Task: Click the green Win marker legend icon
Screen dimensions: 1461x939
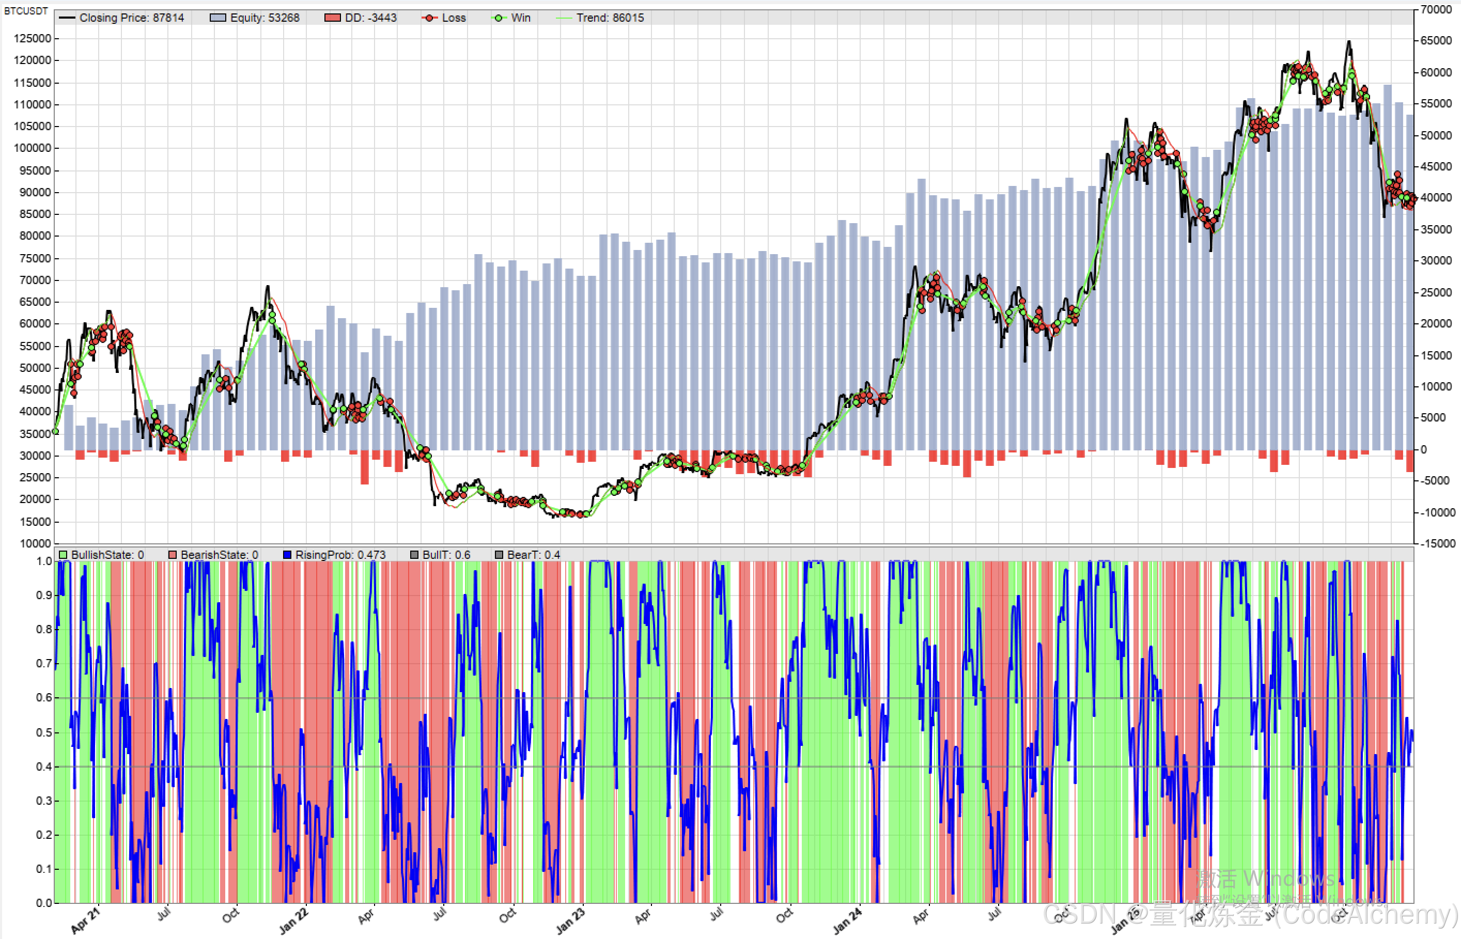Action: (x=499, y=18)
